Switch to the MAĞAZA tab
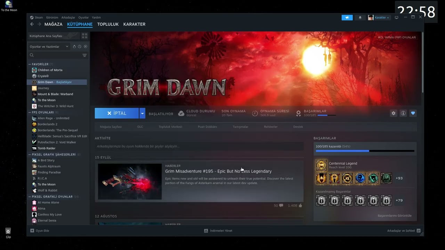Viewport: 445px width, 250px height. pyautogui.click(x=54, y=24)
